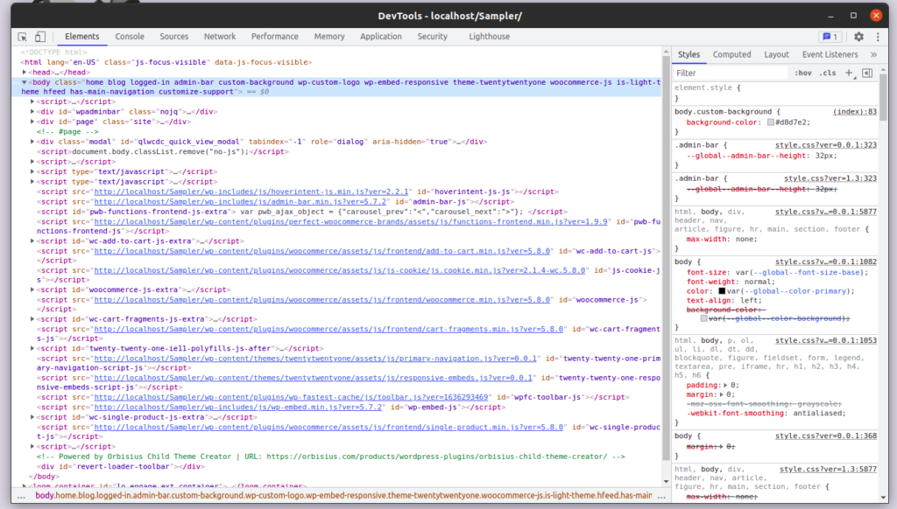897x509 pixels.
Task: Open the cart-fragments.min.js script link
Action: tap(329, 330)
